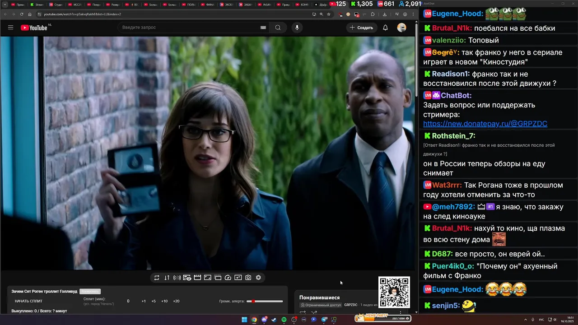The image size is (578, 325).
Task: Adjust the Громк. алерта volume slider
Action: (265, 301)
